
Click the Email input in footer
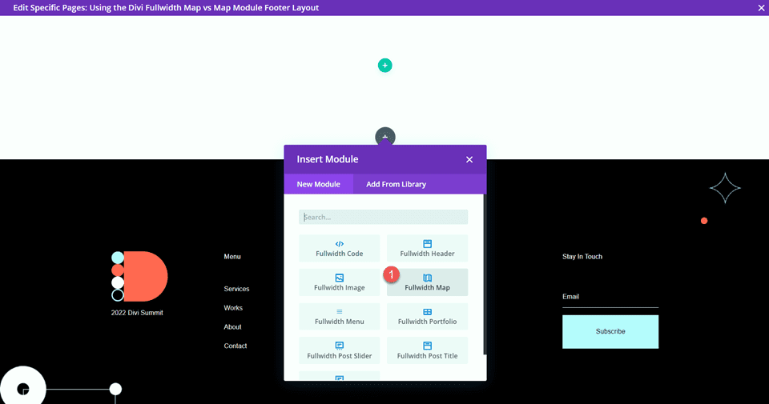click(610, 297)
